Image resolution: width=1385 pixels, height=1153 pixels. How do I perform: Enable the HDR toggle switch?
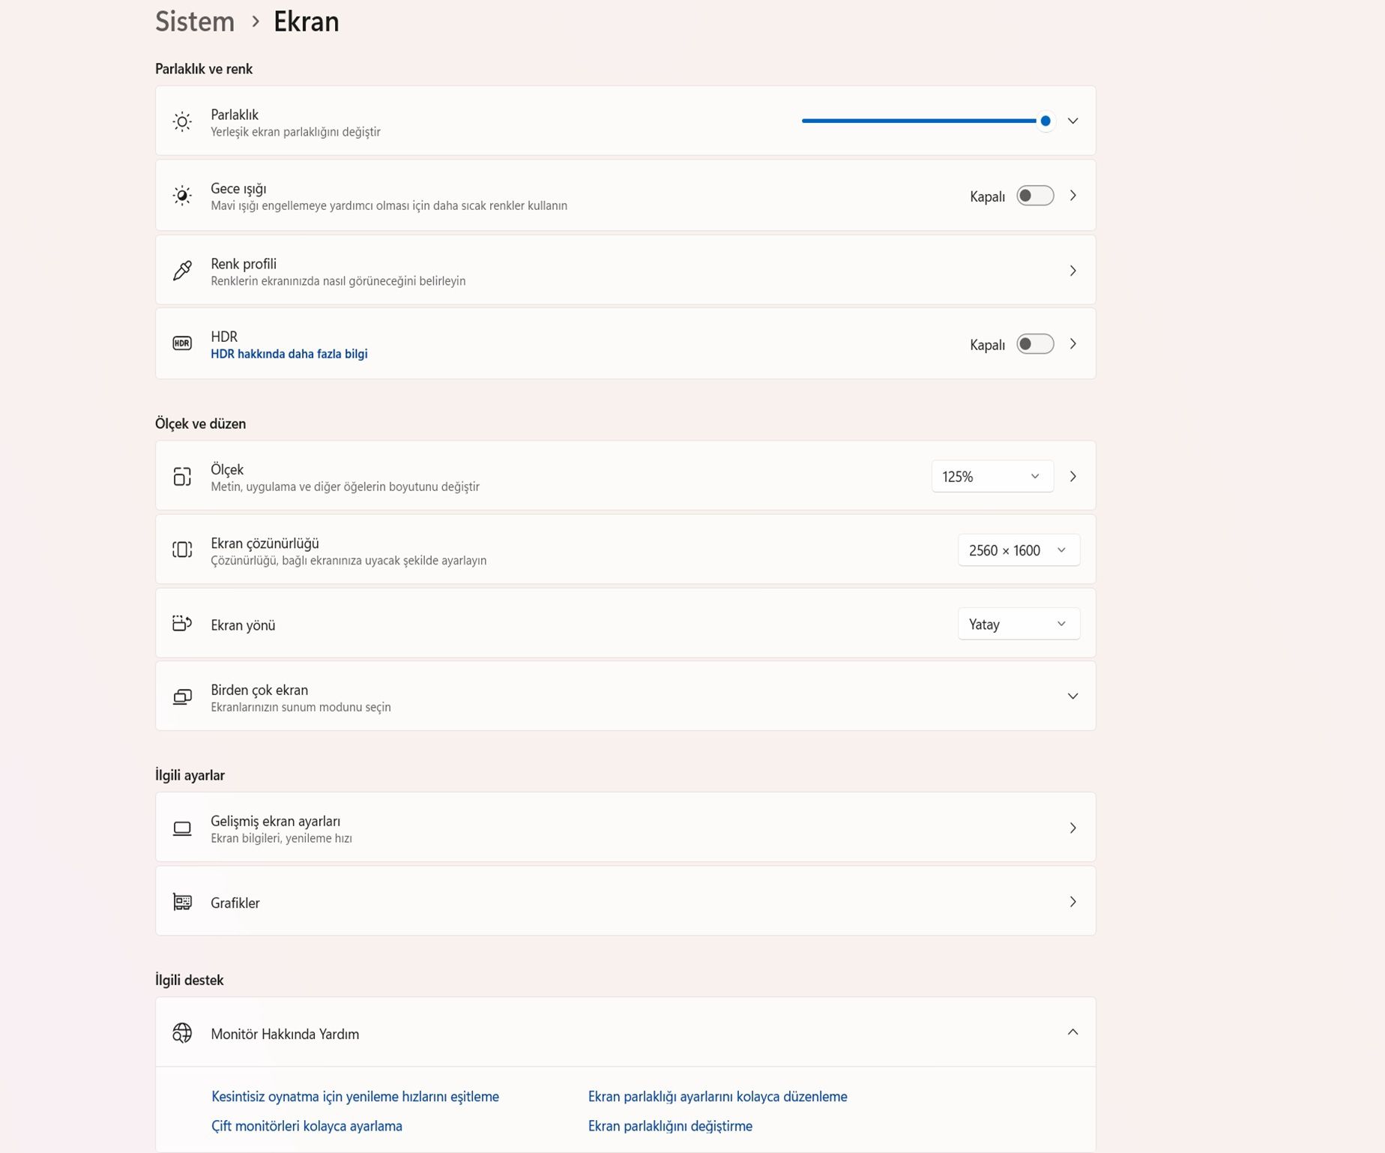click(x=1035, y=344)
